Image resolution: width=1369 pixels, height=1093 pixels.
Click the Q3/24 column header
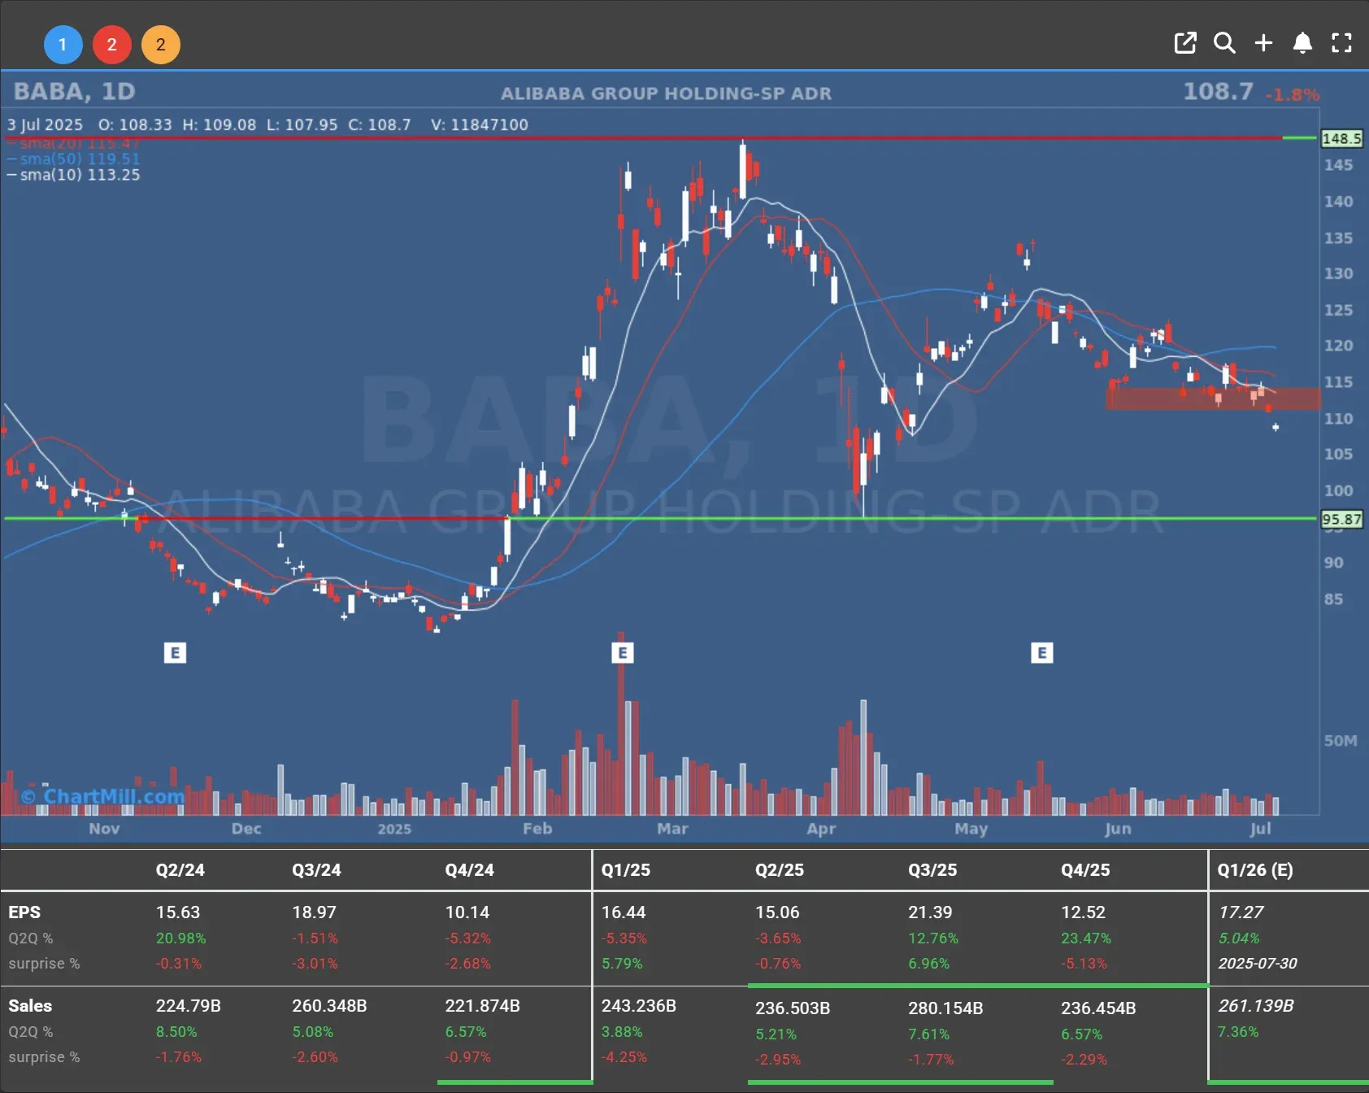pos(316,870)
